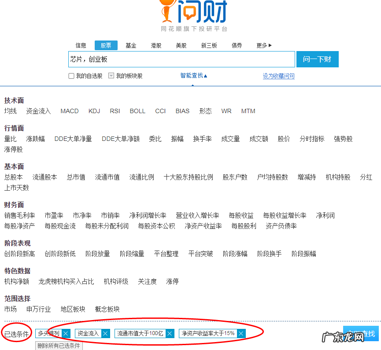Remove the 流通市值大于100亿 condition tag
Image resolution: width=381 pixels, height=350 pixels.
(x=170, y=333)
